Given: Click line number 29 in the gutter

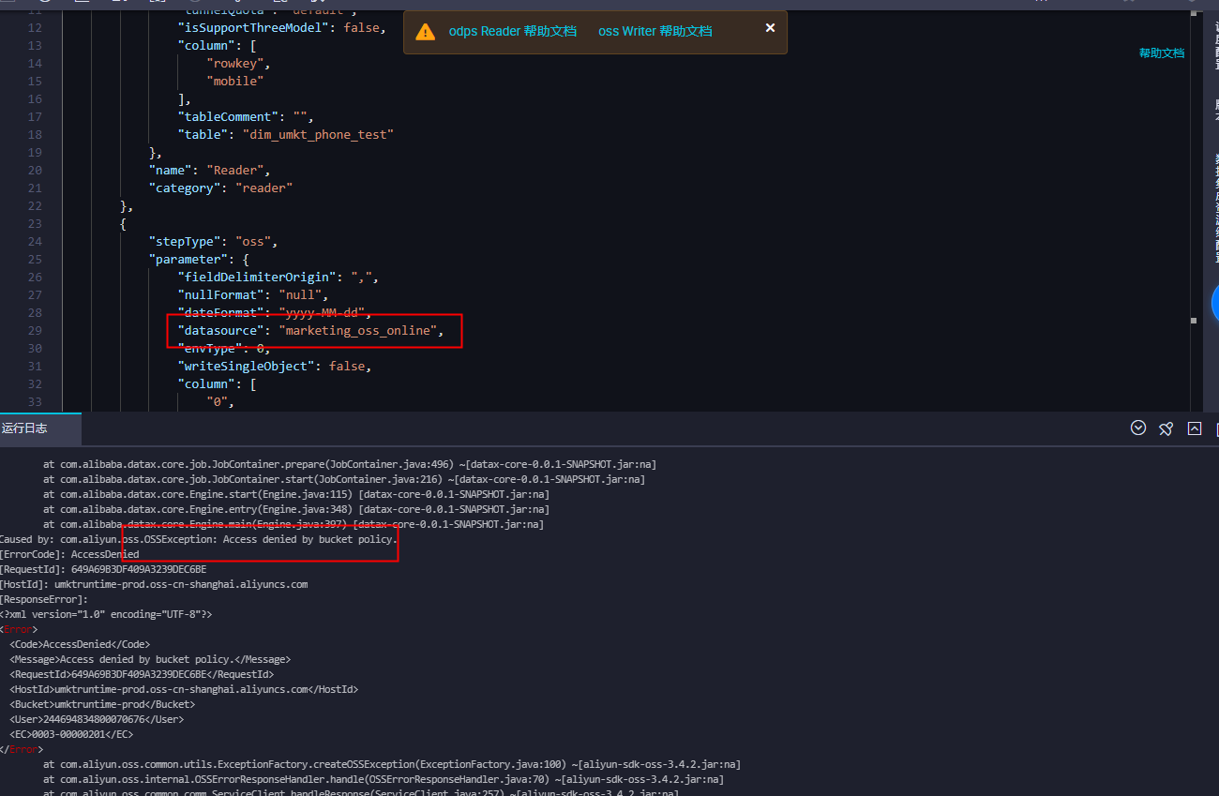Looking at the screenshot, I should click(x=35, y=331).
